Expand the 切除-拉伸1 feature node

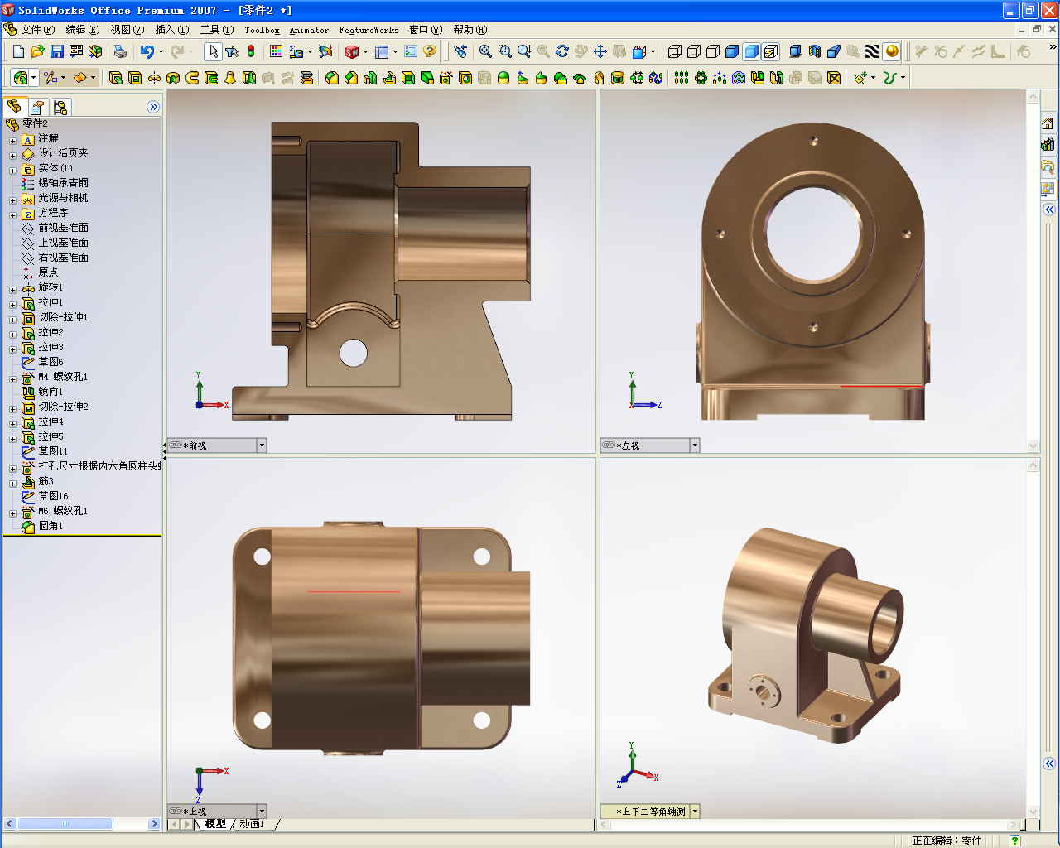(x=12, y=319)
